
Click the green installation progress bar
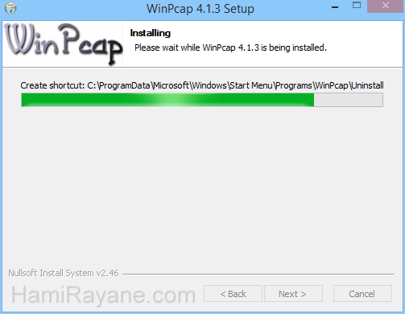202,100
